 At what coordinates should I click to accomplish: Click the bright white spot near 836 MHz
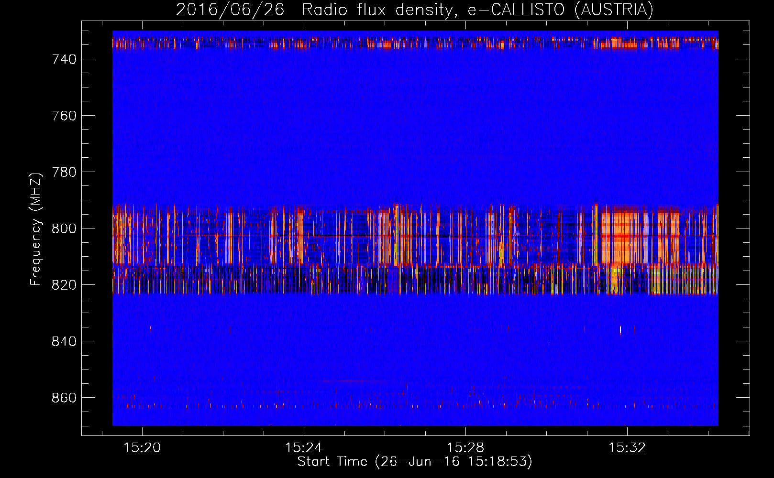click(620, 329)
